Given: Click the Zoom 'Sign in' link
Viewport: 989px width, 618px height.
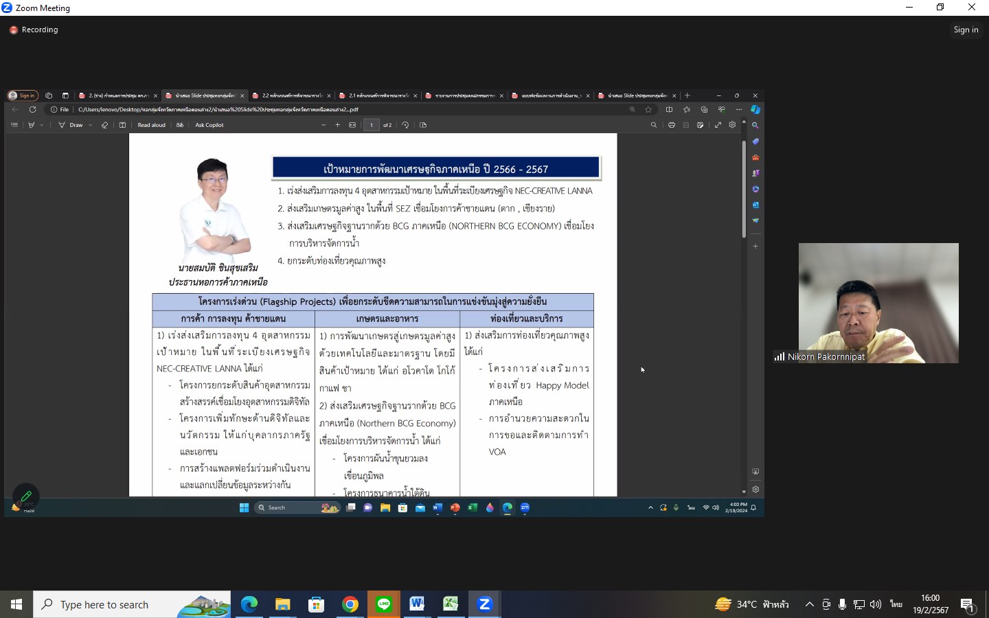Looking at the screenshot, I should click(965, 30).
